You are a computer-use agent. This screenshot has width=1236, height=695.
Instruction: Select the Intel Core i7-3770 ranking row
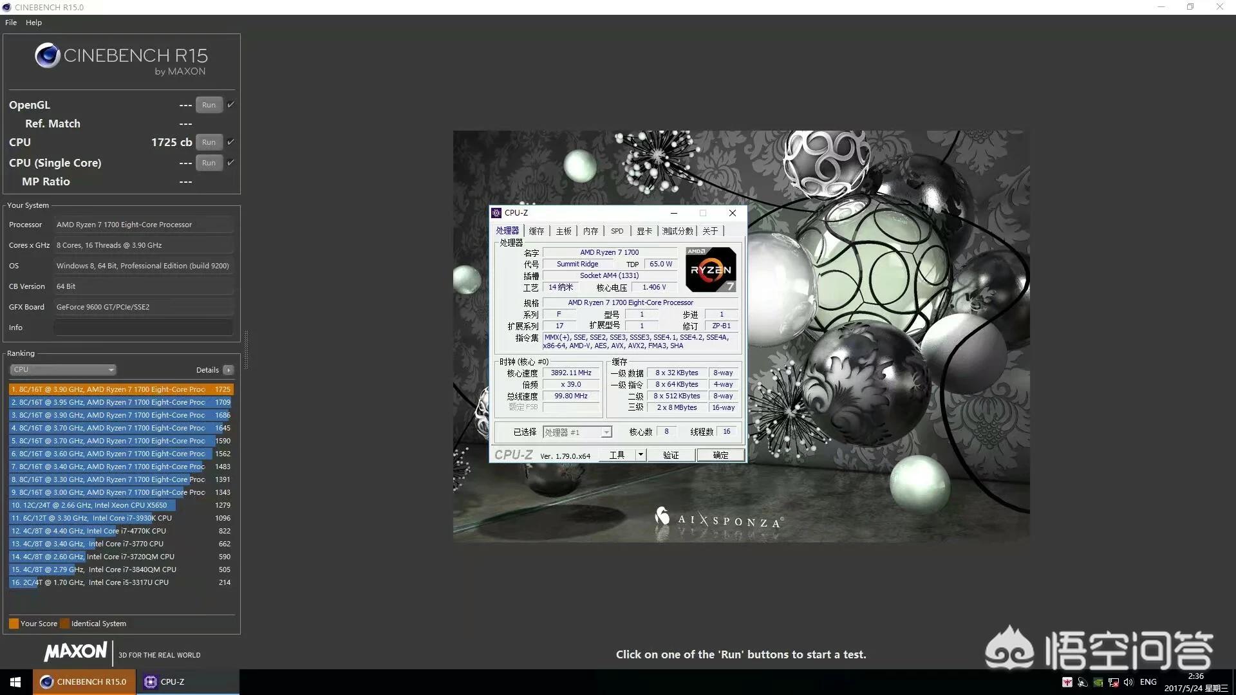121,544
